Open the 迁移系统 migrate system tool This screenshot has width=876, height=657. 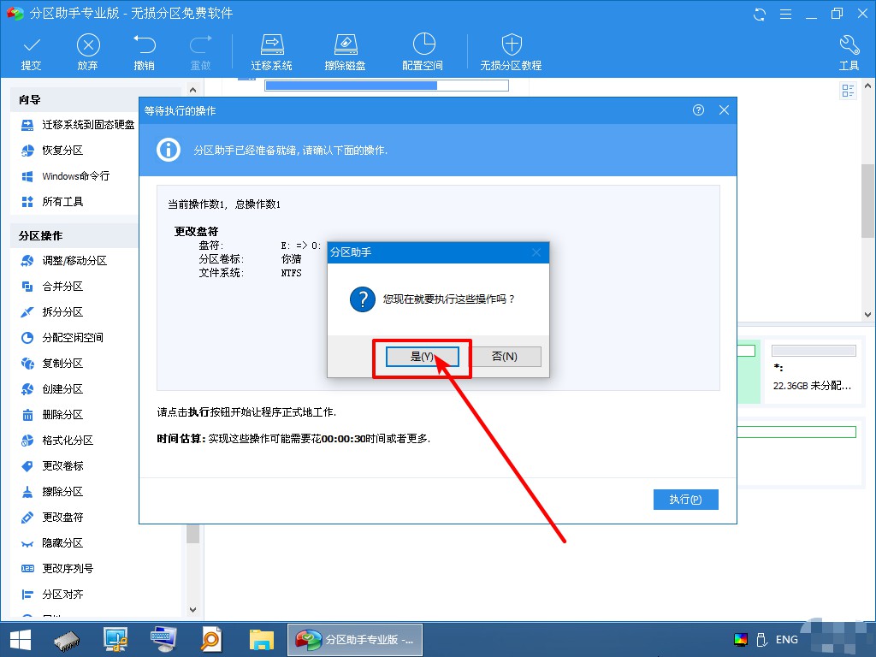tap(271, 52)
